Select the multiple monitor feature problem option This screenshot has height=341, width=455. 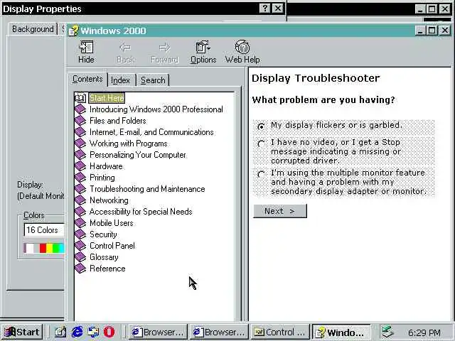pos(261,174)
